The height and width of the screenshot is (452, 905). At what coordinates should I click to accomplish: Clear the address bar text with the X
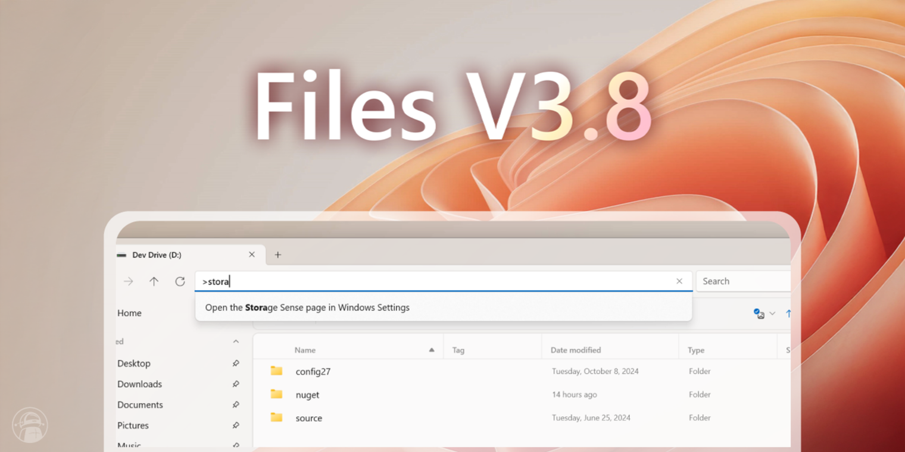(x=679, y=281)
